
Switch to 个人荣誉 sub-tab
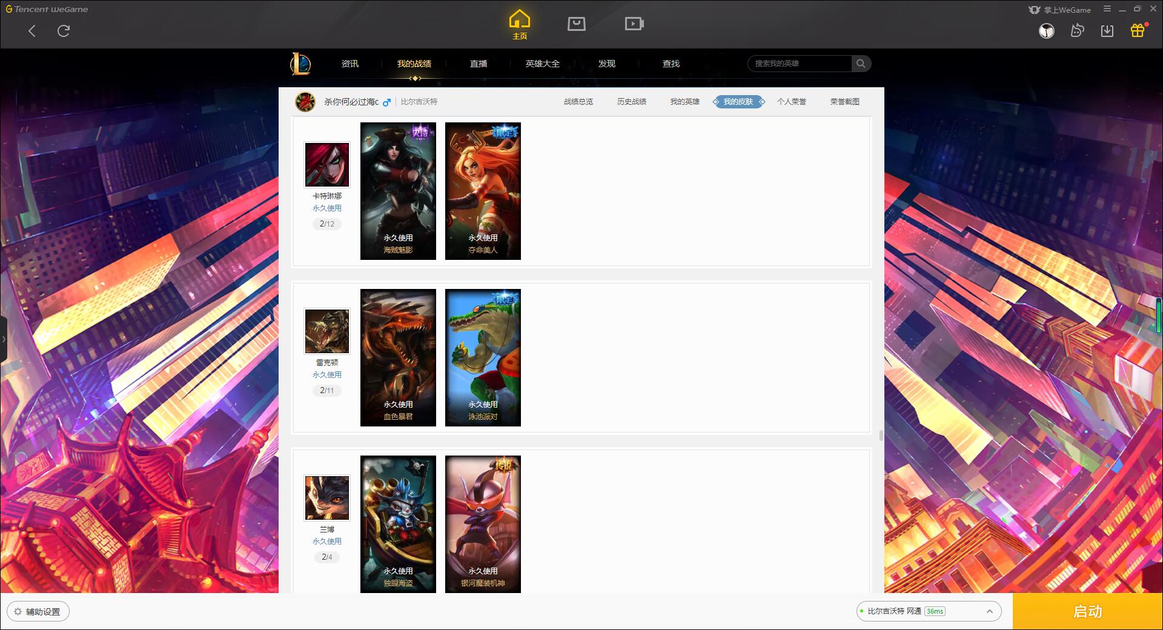pyautogui.click(x=792, y=102)
